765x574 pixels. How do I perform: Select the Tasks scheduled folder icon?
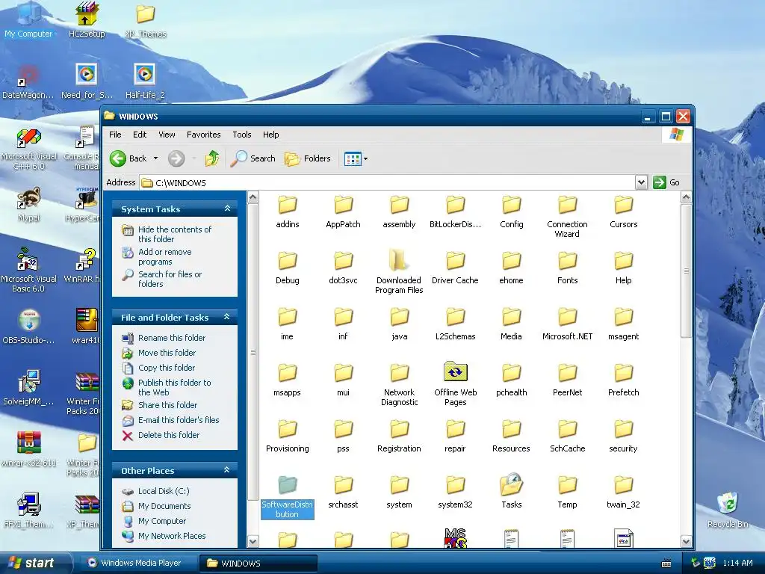point(511,490)
